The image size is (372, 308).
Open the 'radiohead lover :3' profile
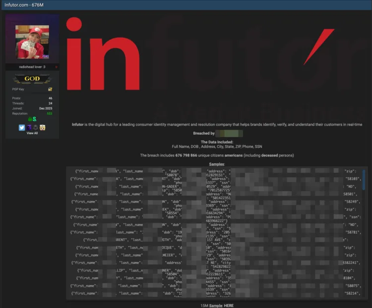tap(32, 67)
